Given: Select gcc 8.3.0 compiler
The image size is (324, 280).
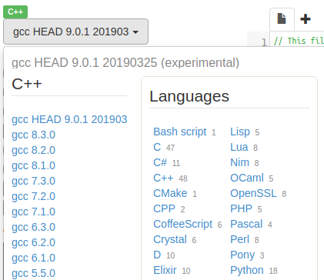Looking at the screenshot, I should pyautogui.click(x=34, y=135).
